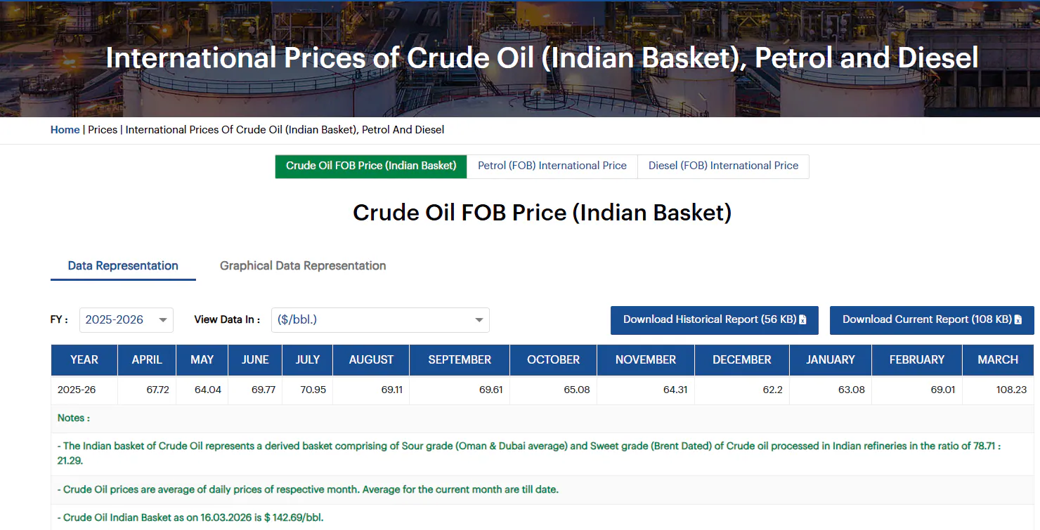
Task: Click the Download Current Report button
Action: click(926, 320)
